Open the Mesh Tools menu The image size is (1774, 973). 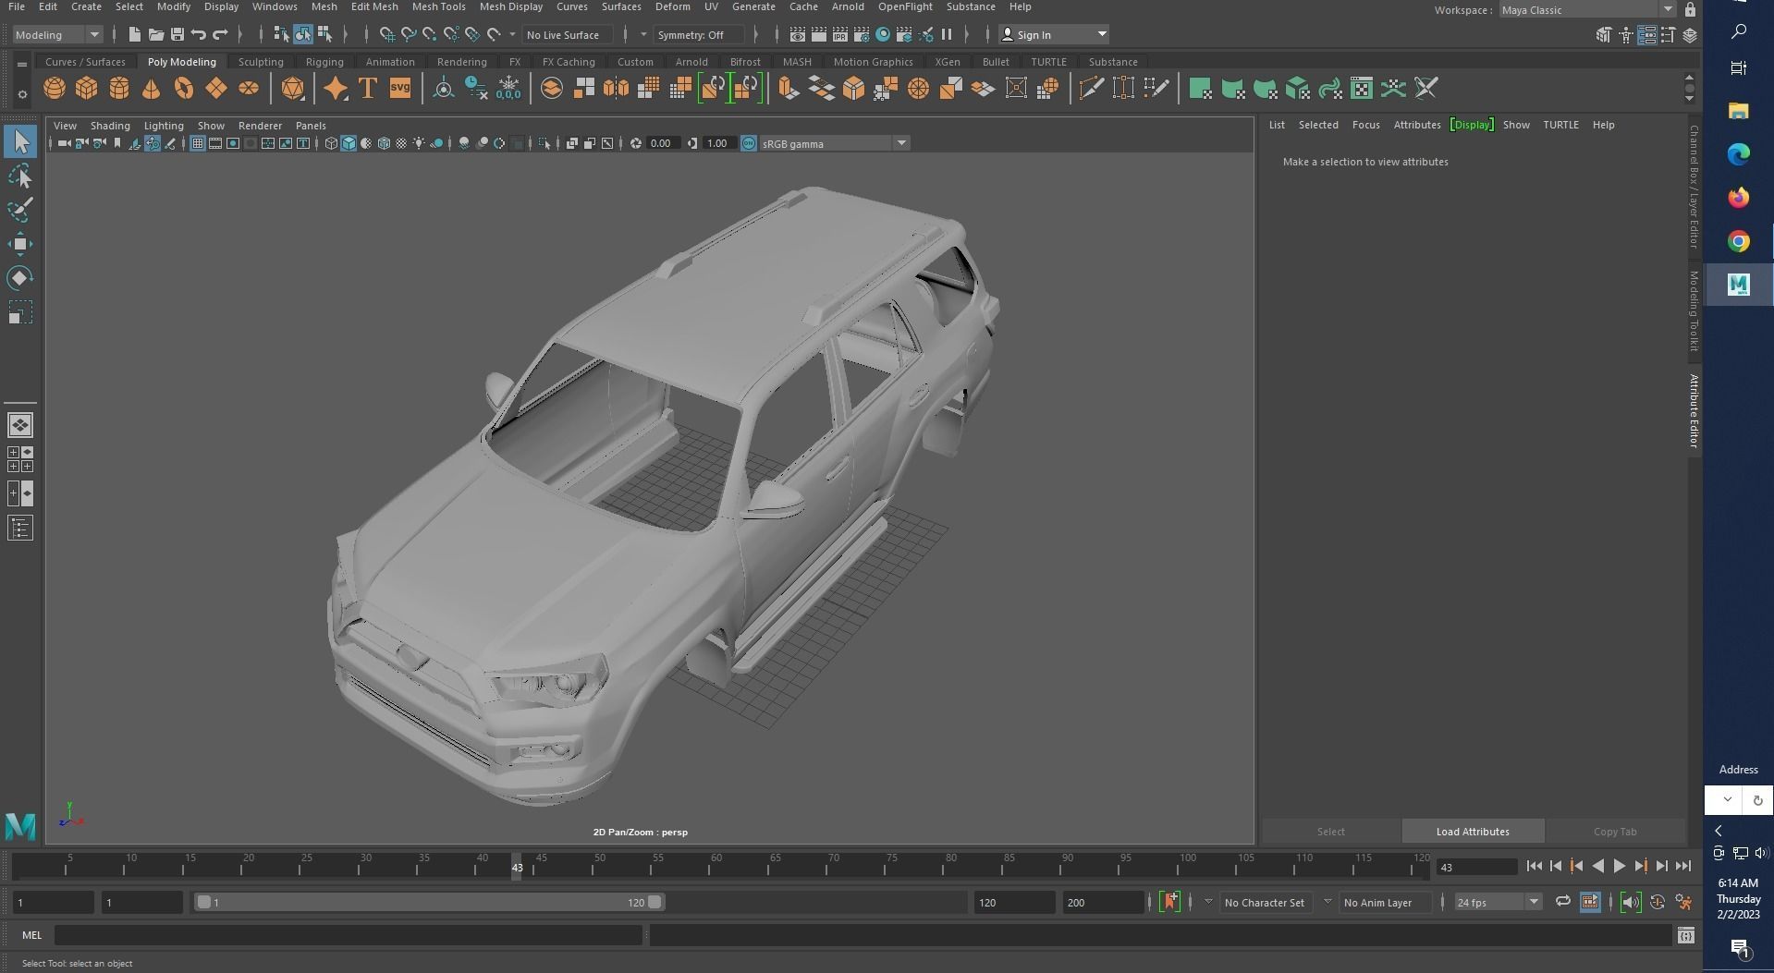(438, 6)
